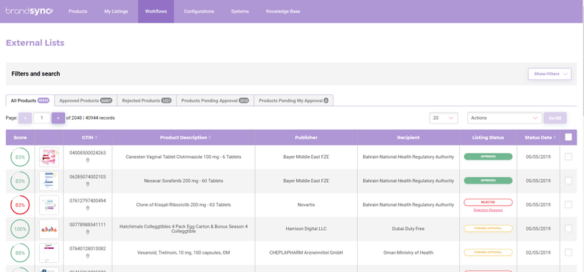This screenshot has width=584, height=272.
Task: Switch to Products Pending My Approval tab
Action: (293, 100)
